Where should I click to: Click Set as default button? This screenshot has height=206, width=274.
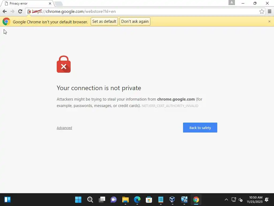pyautogui.click(x=104, y=21)
